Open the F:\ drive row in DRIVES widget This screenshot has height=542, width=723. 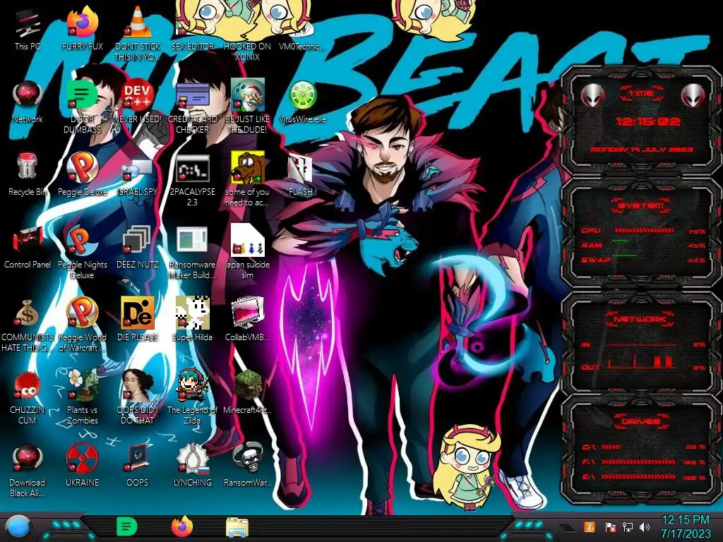tap(644, 462)
